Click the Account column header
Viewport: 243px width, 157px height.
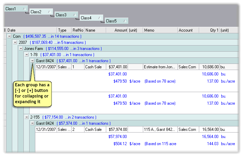tap(188, 30)
